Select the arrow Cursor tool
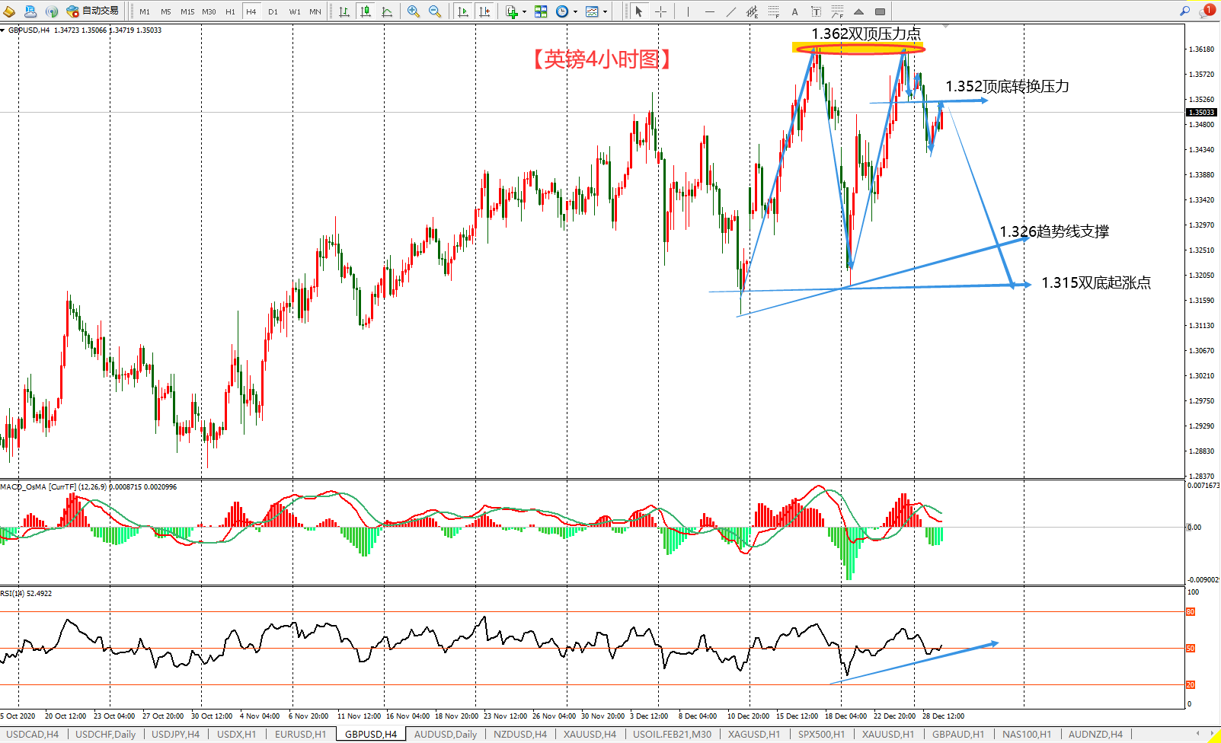 639,11
